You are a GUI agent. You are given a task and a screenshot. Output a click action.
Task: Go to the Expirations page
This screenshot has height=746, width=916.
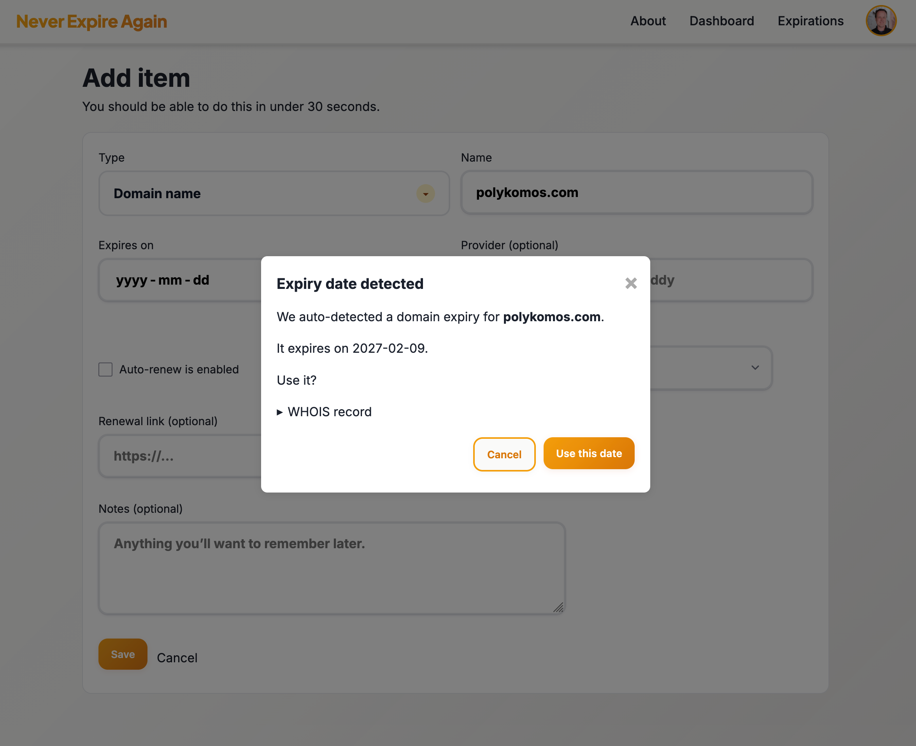pyautogui.click(x=810, y=21)
